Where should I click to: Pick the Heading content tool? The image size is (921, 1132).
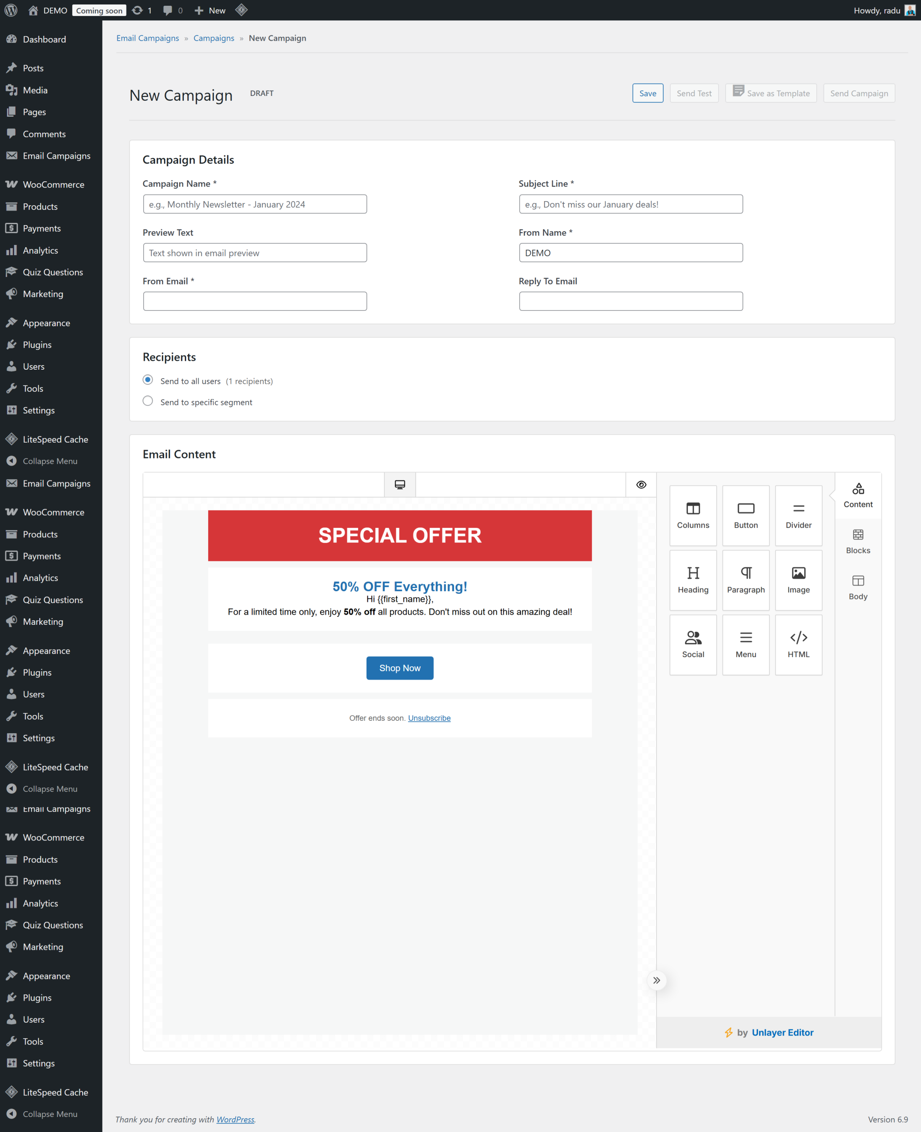tap(693, 580)
